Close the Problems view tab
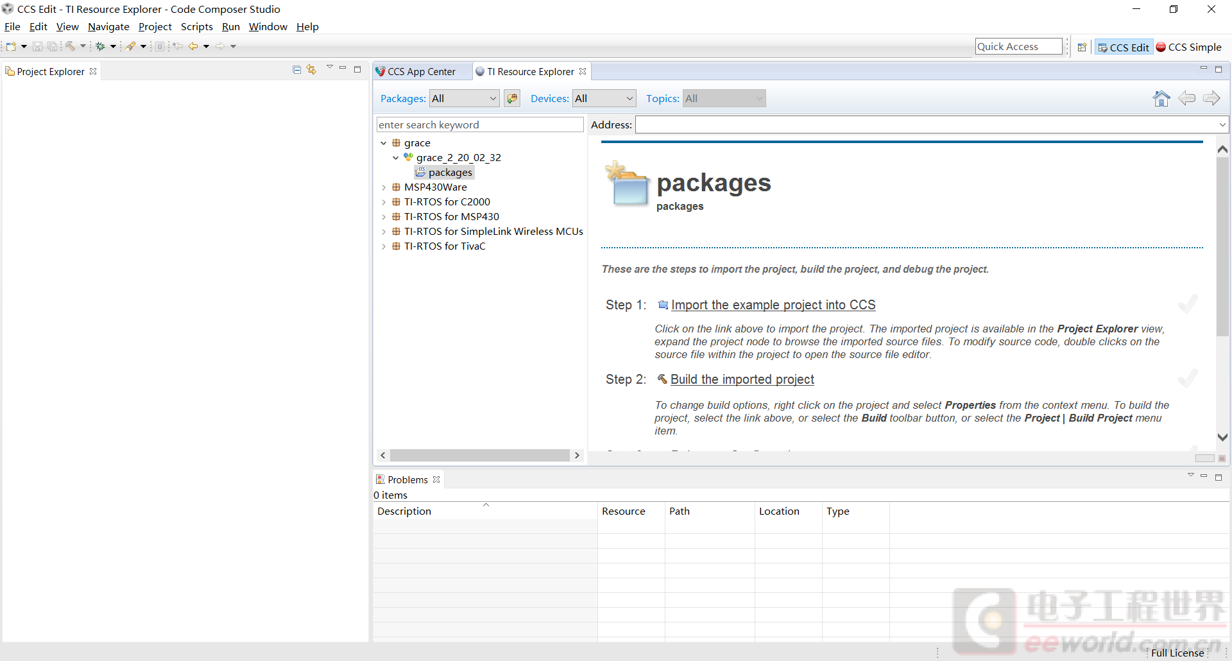The width and height of the screenshot is (1232, 661). (436, 479)
